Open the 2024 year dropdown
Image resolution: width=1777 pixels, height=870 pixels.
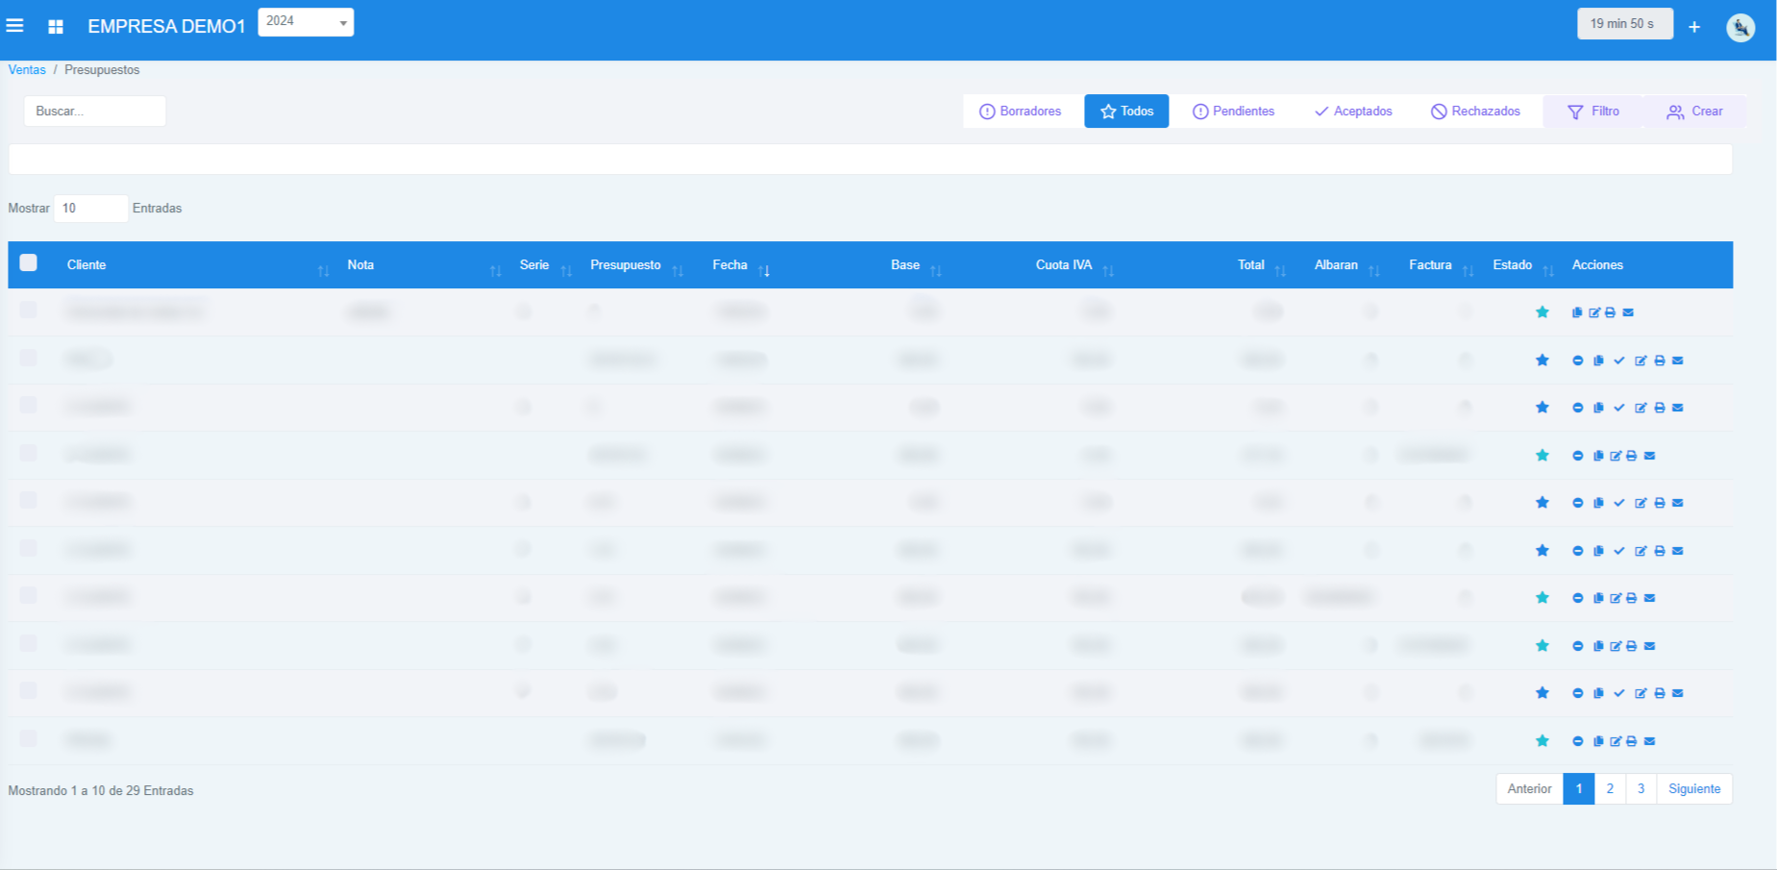point(306,22)
